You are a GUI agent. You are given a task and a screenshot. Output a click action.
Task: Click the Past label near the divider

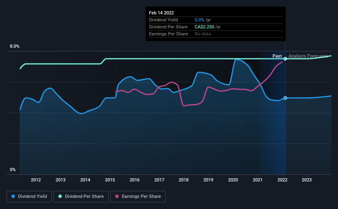(277, 56)
